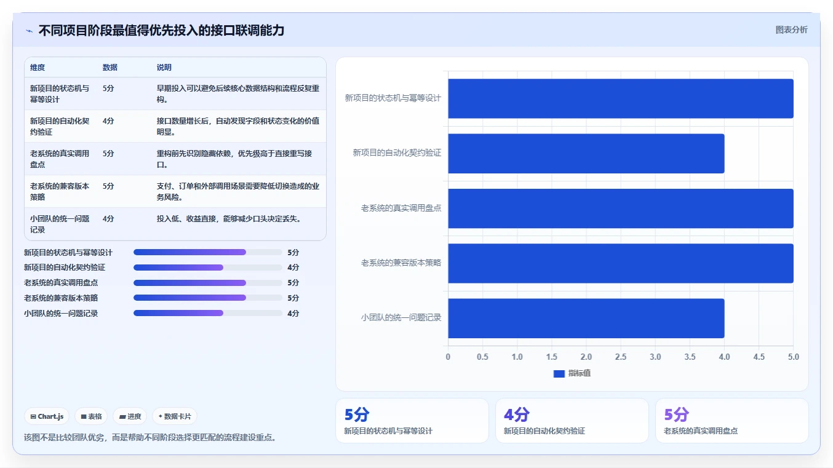Click y-axis label 新项目的自动化契约验证 in chart

(x=397, y=153)
